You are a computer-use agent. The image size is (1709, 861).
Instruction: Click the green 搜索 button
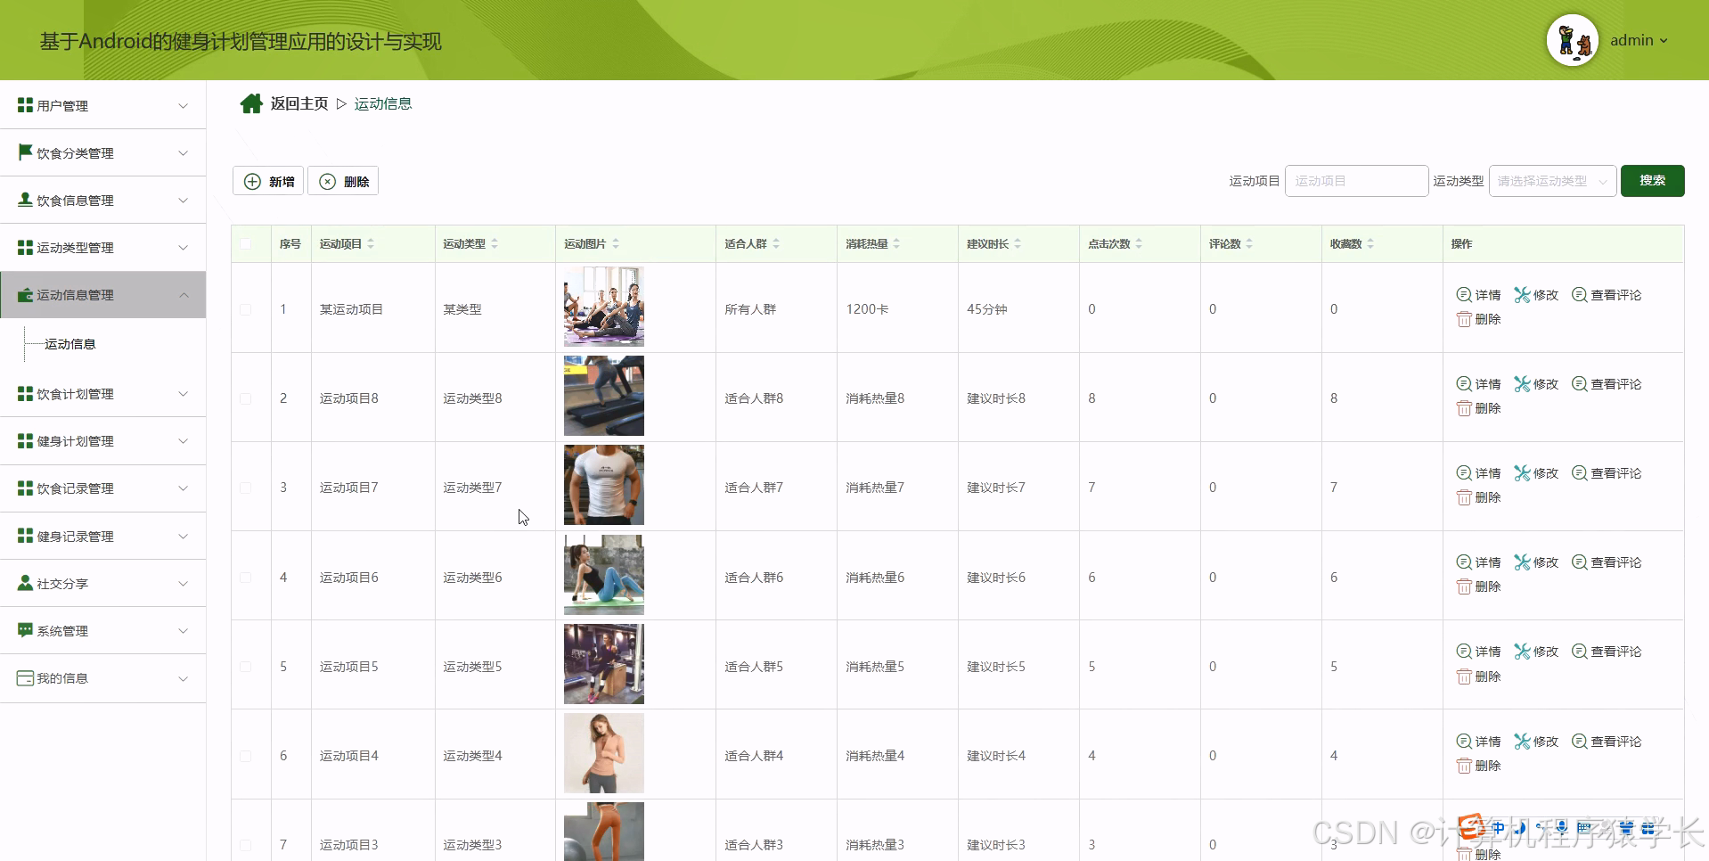(1652, 180)
